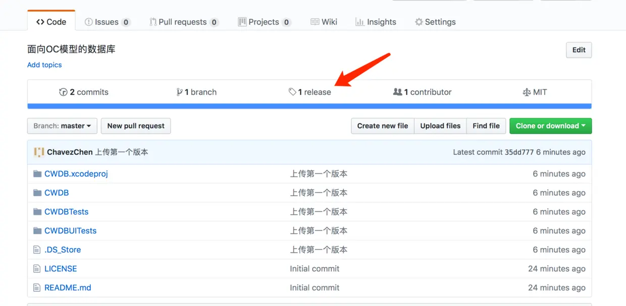Open the CWDB.xcodeproj folder
This screenshot has width=626, height=306.
(76, 174)
